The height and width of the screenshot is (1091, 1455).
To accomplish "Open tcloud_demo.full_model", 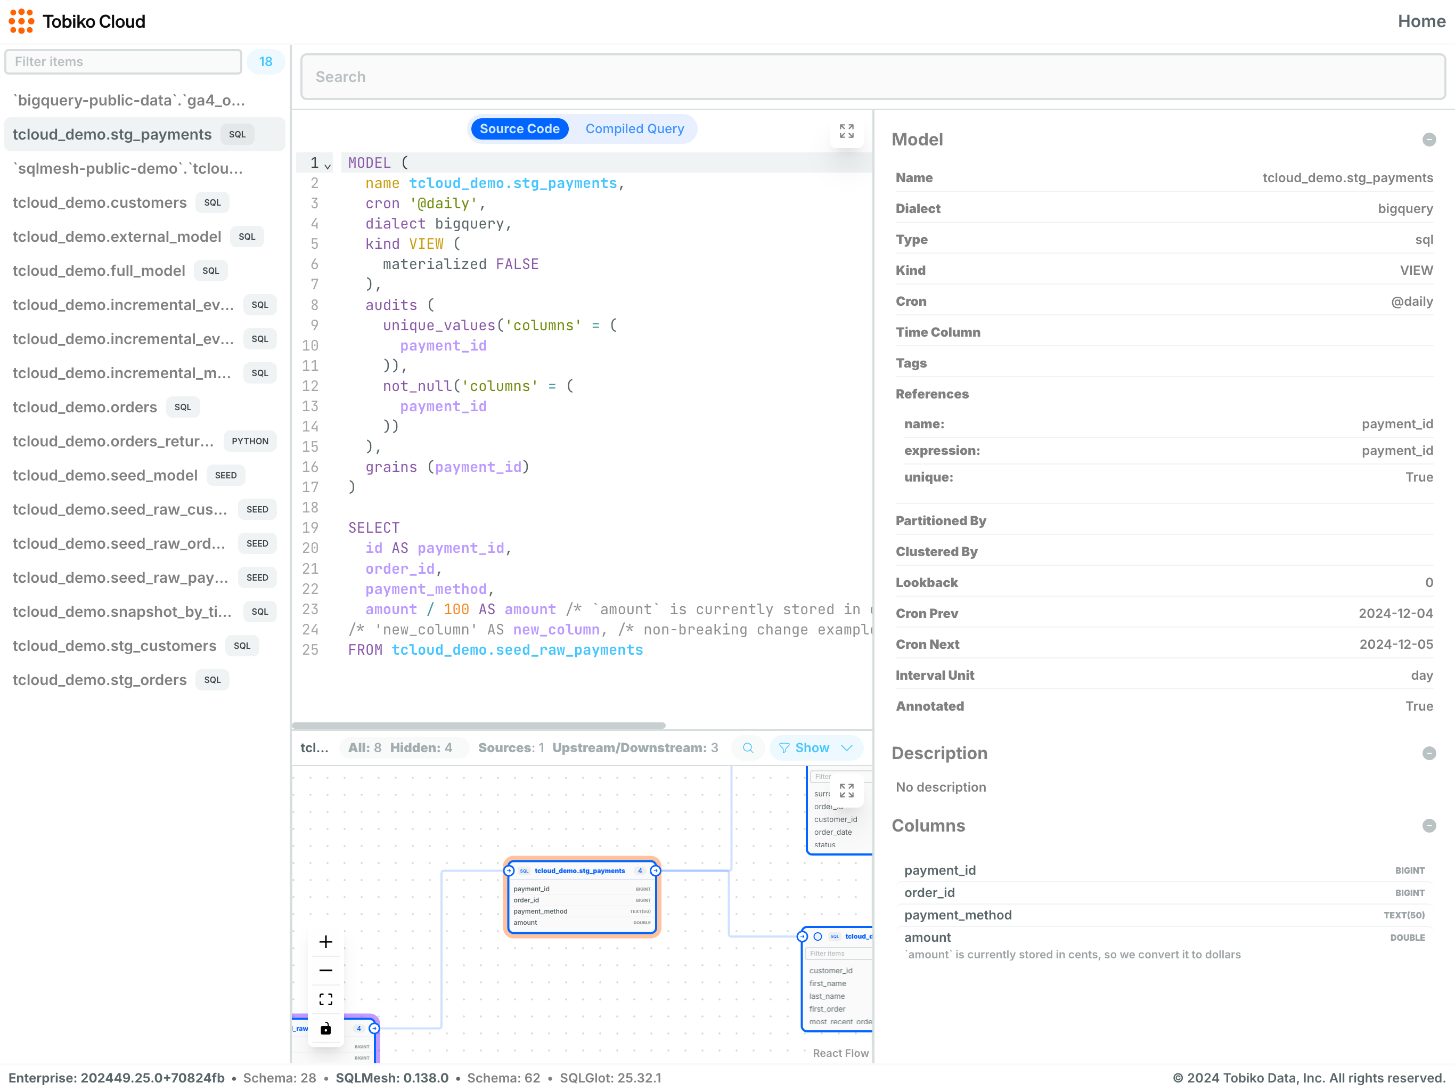I will (x=145, y=271).
